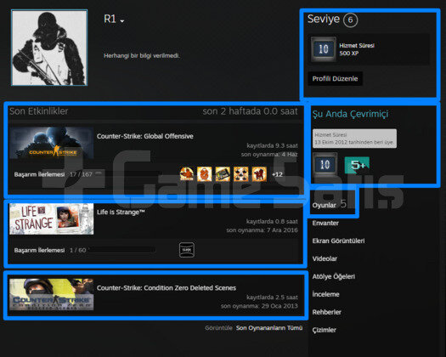The height and width of the screenshot is (357, 446).
Task: Click 'son oynanma: 29 Oca 2013' text
Action: pos(259,306)
